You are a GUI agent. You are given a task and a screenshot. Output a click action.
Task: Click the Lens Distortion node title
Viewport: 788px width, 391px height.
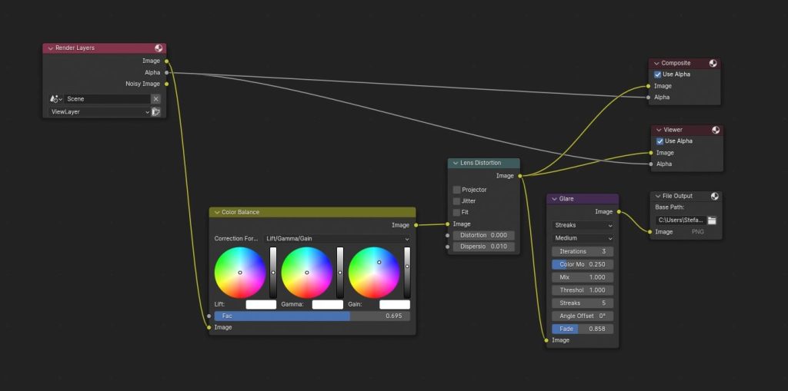480,163
